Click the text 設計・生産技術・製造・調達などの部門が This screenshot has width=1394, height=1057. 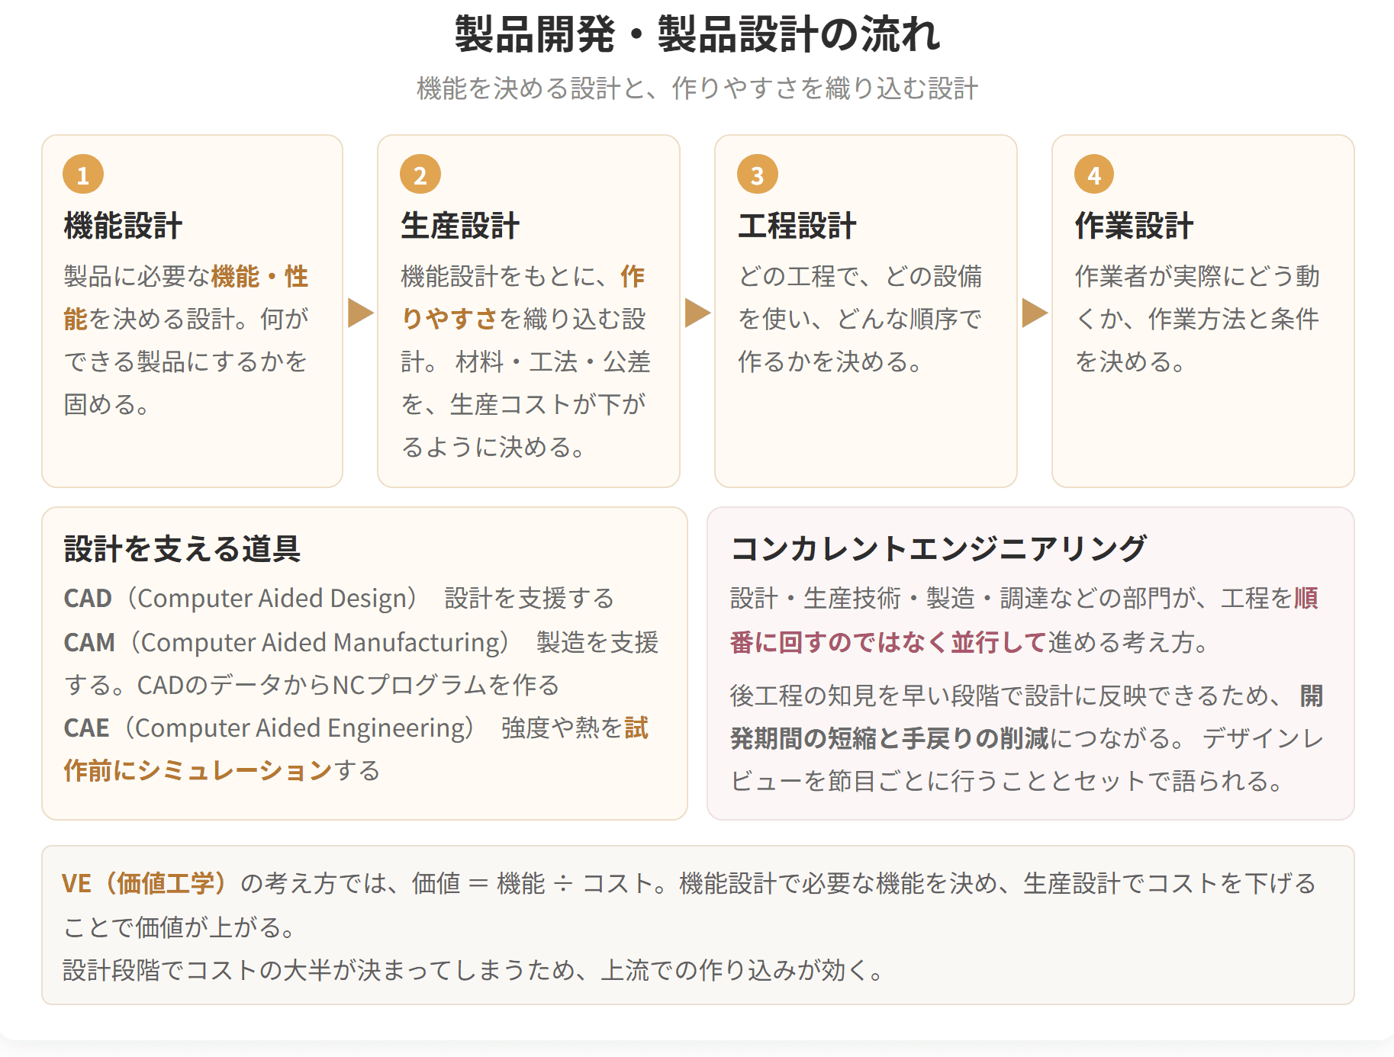tap(963, 599)
